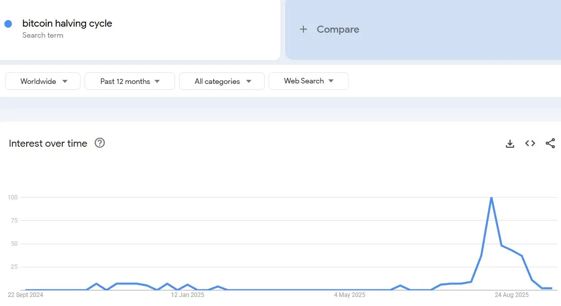This screenshot has height=306, width=561.
Task: Click the Compare button
Action: pyautogui.click(x=338, y=30)
